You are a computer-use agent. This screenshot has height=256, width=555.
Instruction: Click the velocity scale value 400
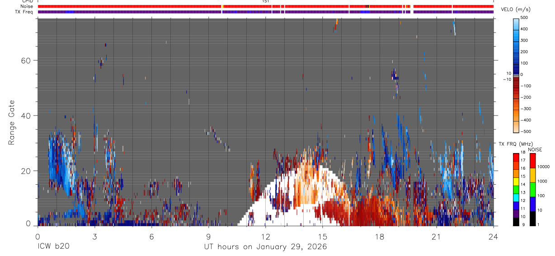(x=524, y=29)
